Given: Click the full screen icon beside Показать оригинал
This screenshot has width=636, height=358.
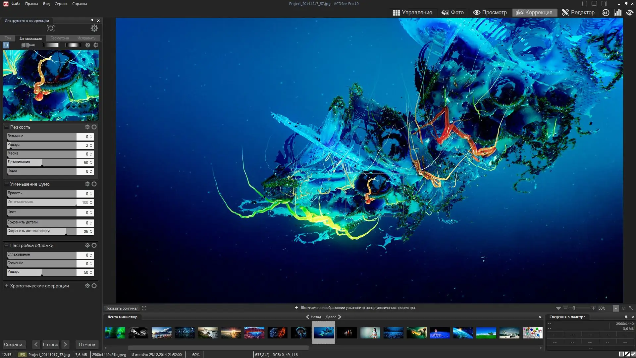Looking at the screenshot, I should click(x=144, y=308).
